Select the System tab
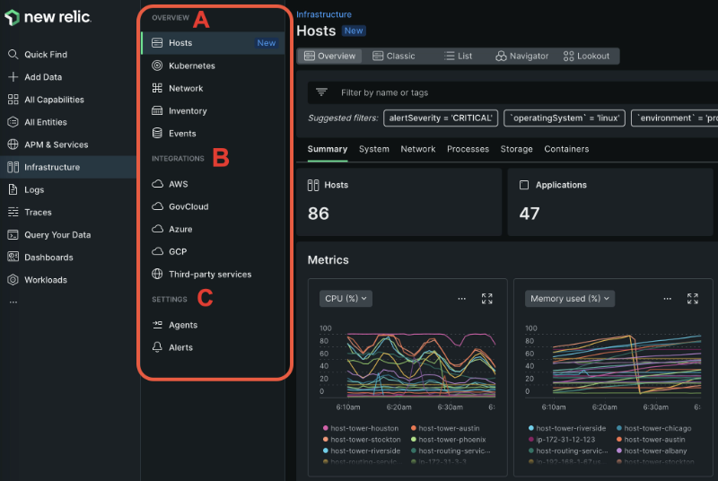 tap(373, 149)
